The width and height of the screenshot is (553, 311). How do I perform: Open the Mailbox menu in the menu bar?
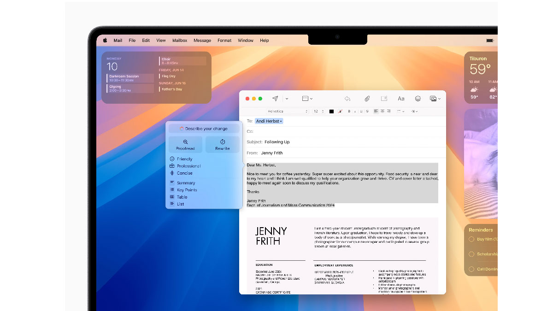pos(180,40)
